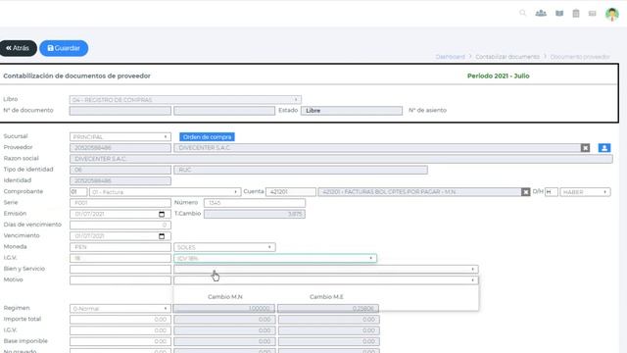Expand the Libro dropdown
Image resolution: width=627 pixels, height=353 pixels.
[x=185, y=100]
